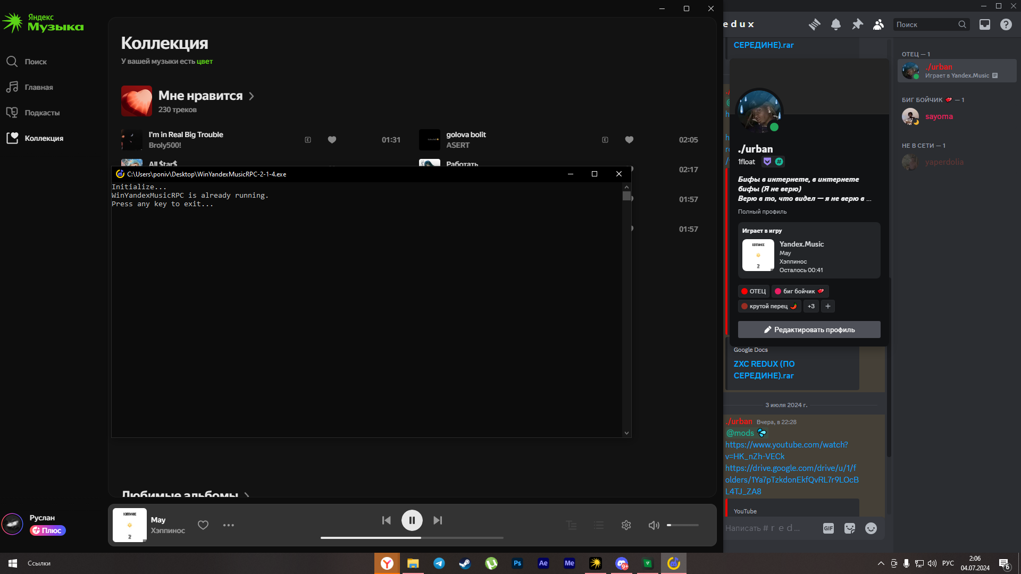Show hidden tray icons chevron
Viewport: 1021px width, 574px height.
881,563
